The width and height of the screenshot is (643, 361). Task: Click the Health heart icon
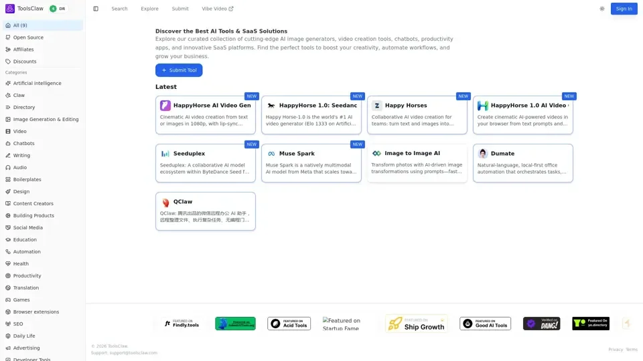click(8, 264)
